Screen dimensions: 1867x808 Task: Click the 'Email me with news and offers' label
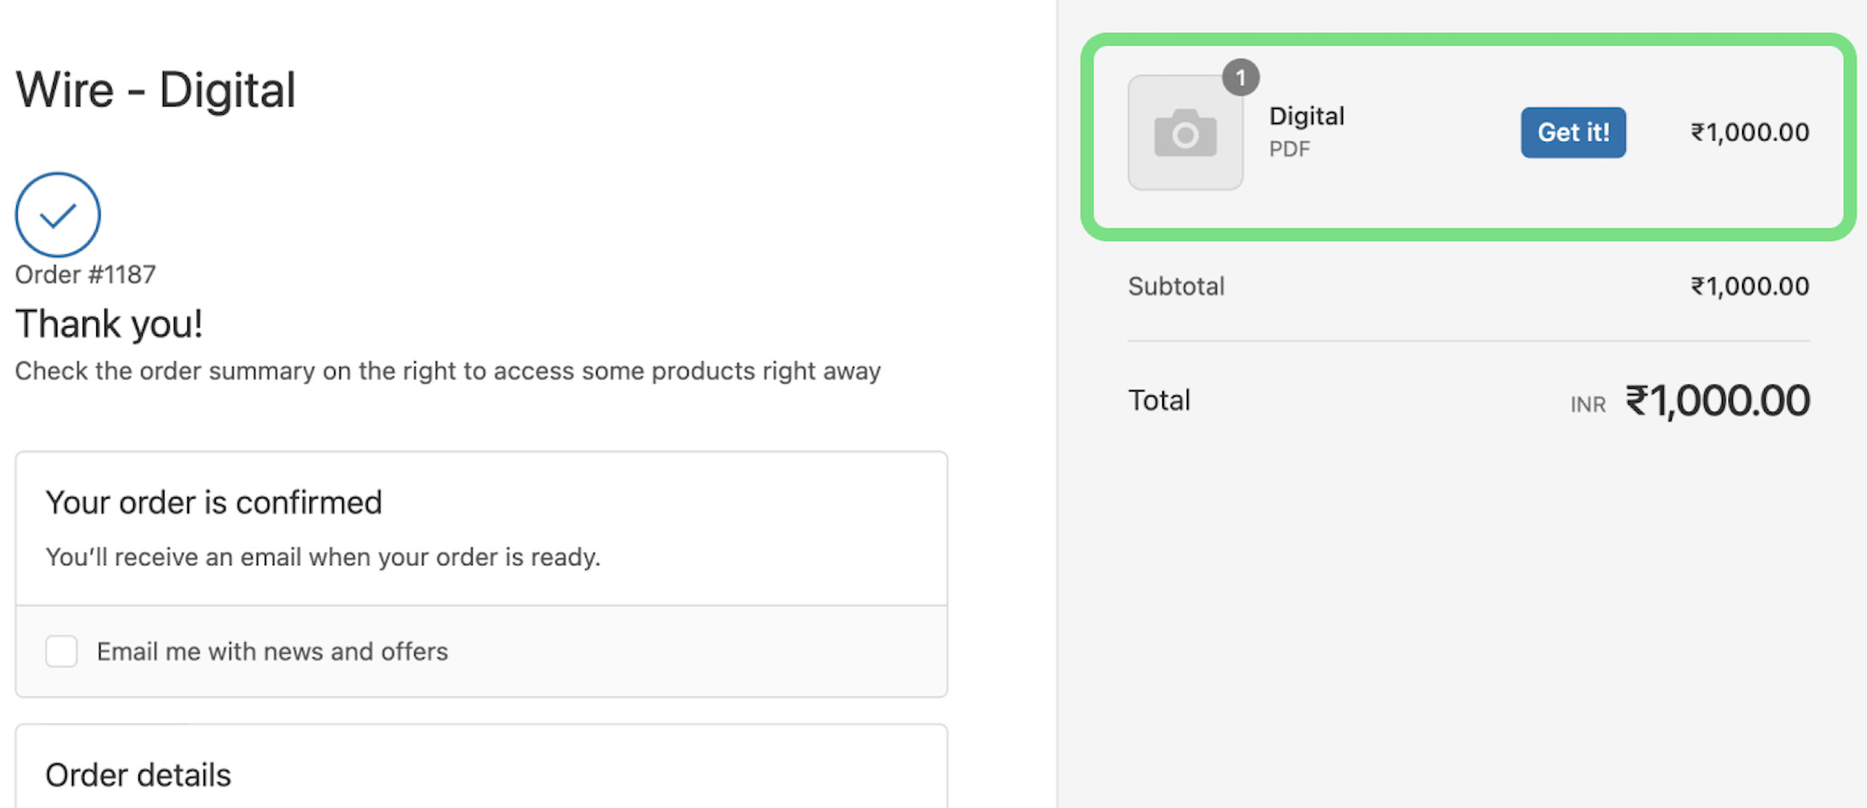tap(272, 651)
